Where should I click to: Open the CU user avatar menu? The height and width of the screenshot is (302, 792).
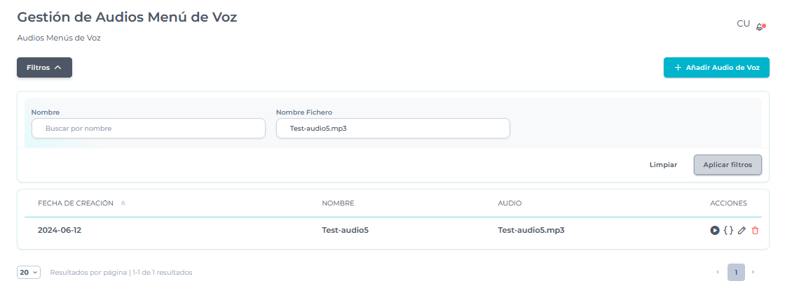pos(743,24)
